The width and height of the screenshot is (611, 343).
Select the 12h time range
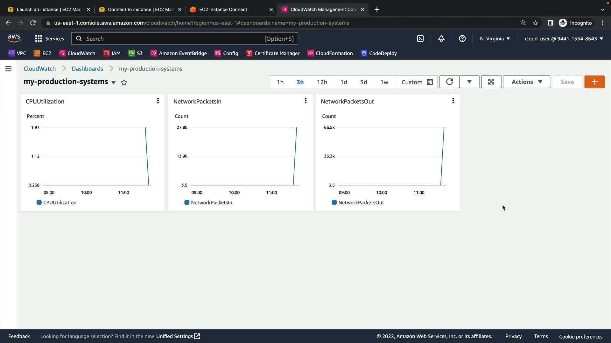tap(322, 82)
